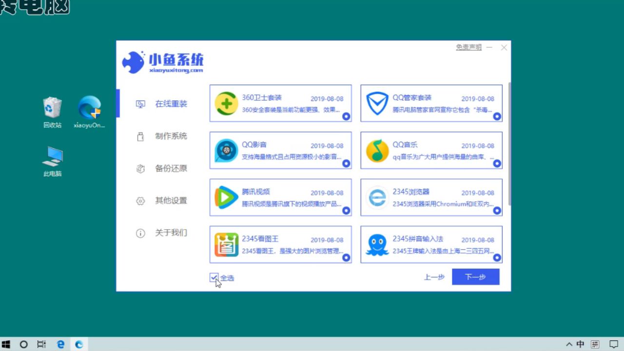The width and height of the screenshot is (624, 351).
Task: Open Task View on the taskbar
Action: coord(41,344)
